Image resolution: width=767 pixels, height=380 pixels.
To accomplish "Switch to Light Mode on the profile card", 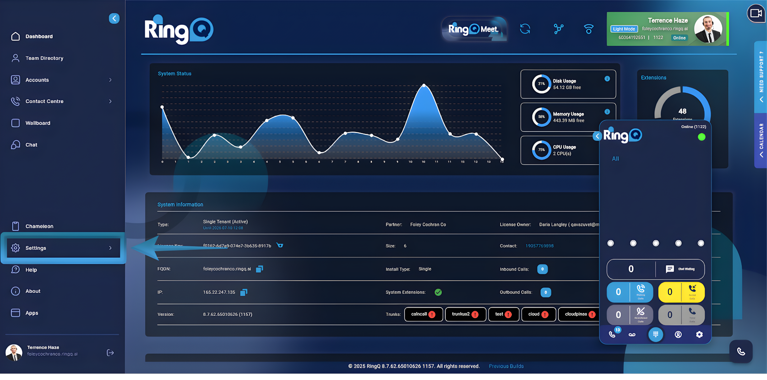I will (x=624, y=29).
